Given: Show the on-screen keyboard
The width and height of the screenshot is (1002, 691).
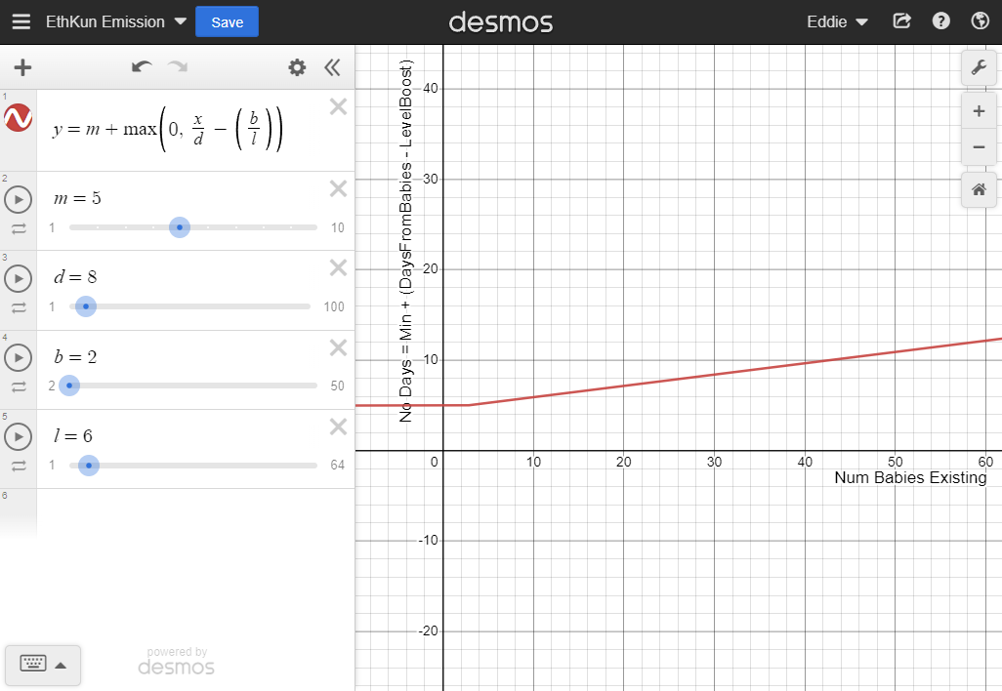Looking at the screenshot, I should (x=43, y=665).
